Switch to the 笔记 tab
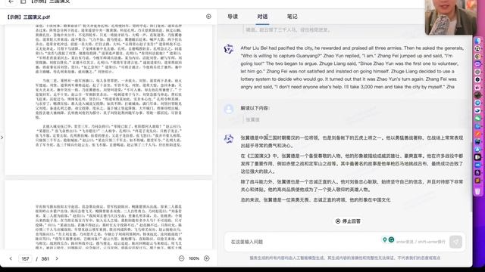 click(292, 17)
